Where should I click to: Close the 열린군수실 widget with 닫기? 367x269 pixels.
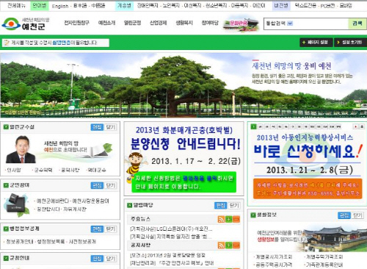coord(111,127)
